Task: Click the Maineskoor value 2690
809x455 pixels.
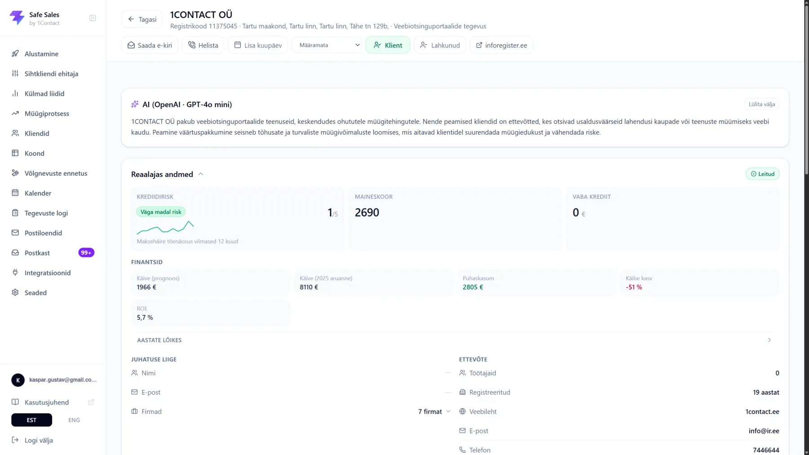Action: (x=367, y=212)
